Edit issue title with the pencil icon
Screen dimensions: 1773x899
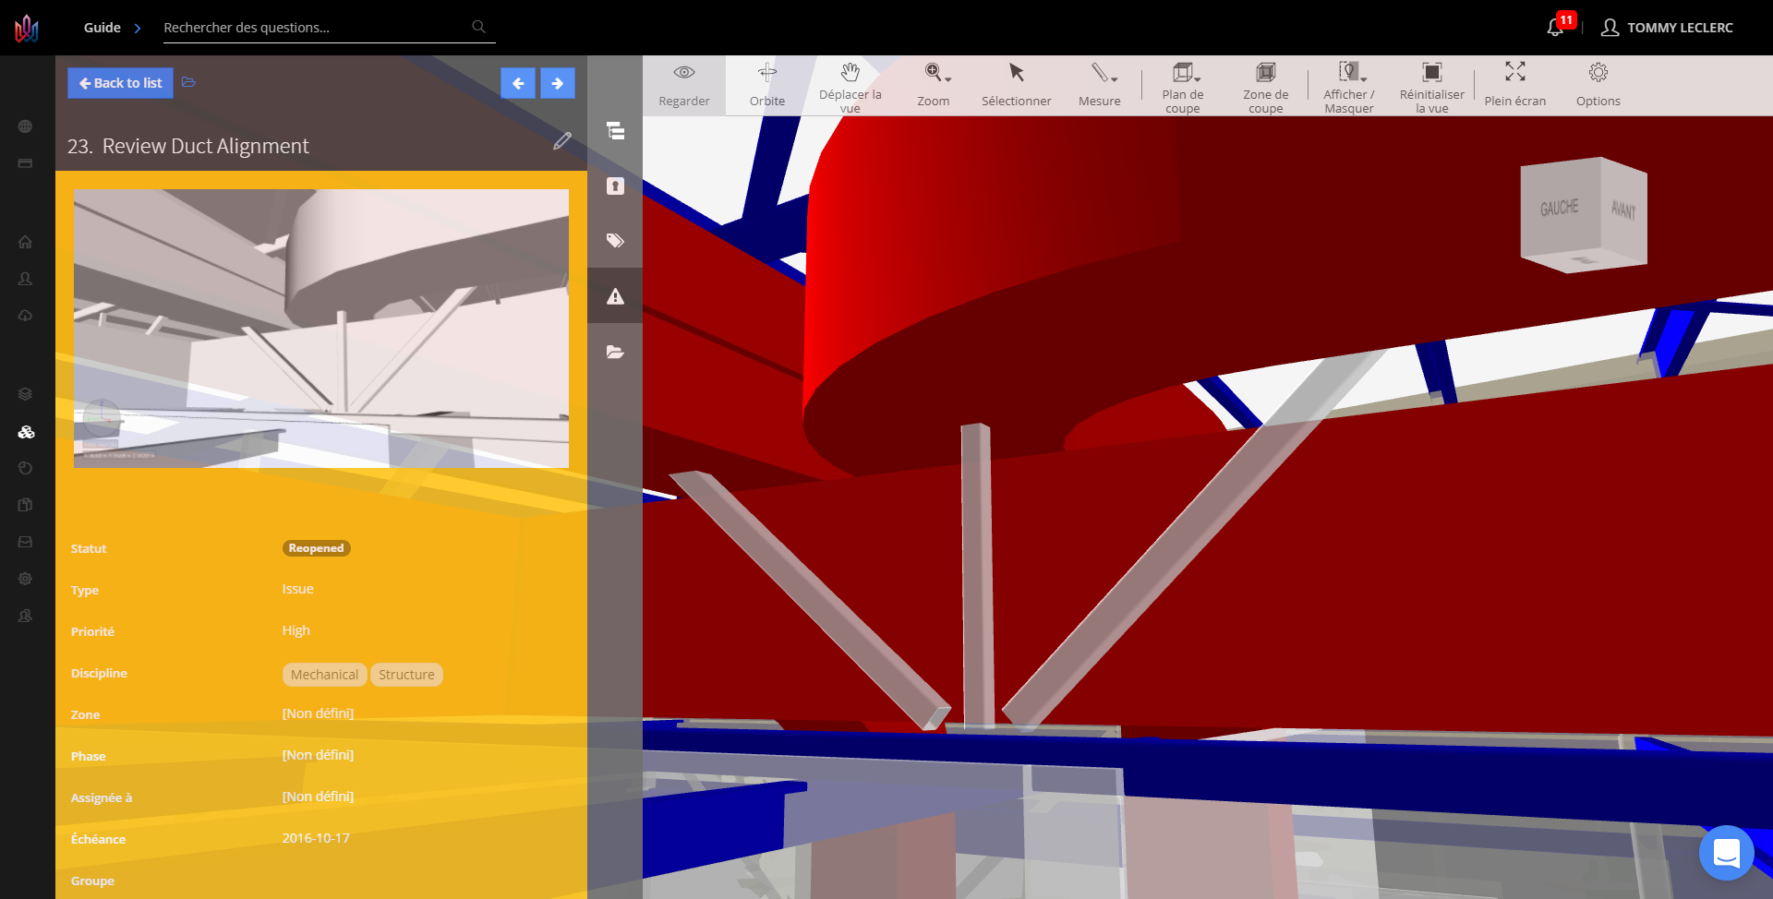562,141
